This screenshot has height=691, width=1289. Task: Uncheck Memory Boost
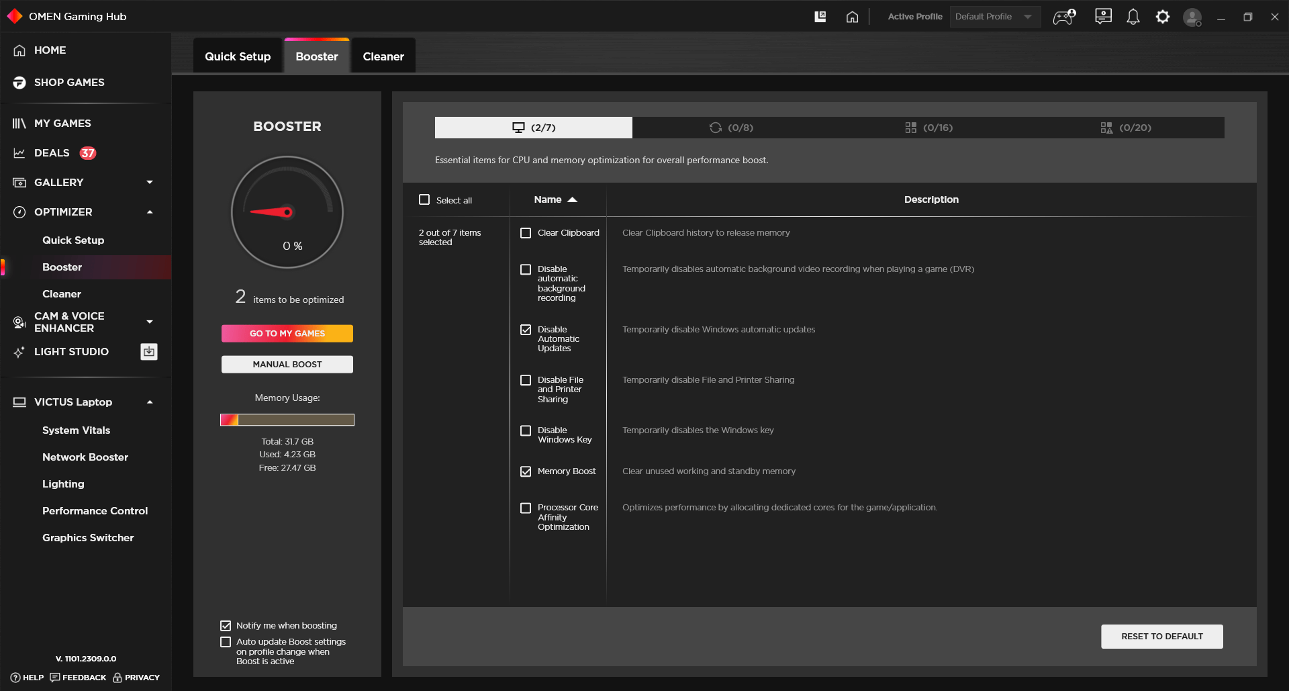pyautogui.click(x=526, y=471)
